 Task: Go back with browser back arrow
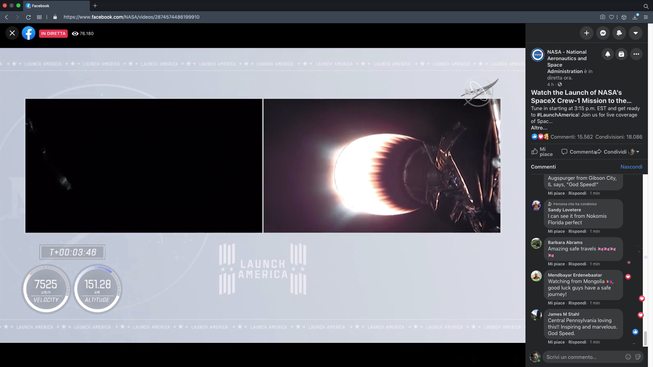pos(6,17)
